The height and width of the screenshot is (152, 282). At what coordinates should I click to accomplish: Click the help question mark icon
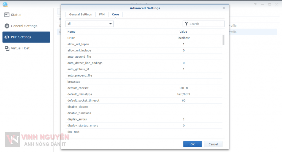[256, 4]
